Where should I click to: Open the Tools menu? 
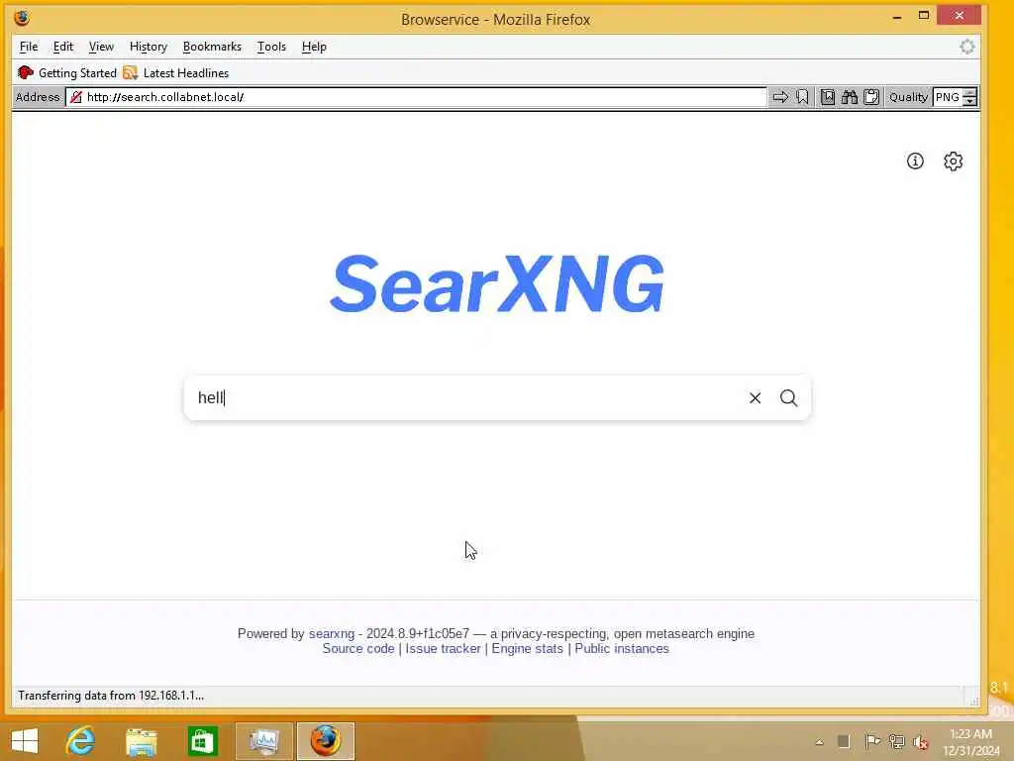pos(271,47)
